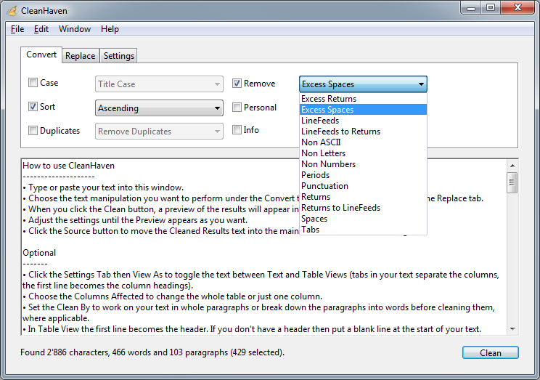540x380 pixels.
Task: Select Non ASCII option
Action: pyautogui.click(x=364, y=142)
